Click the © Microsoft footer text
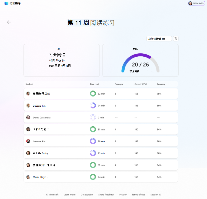Viewport: 207px width, 199px height. pyautogui.click(x=52, y=195)
